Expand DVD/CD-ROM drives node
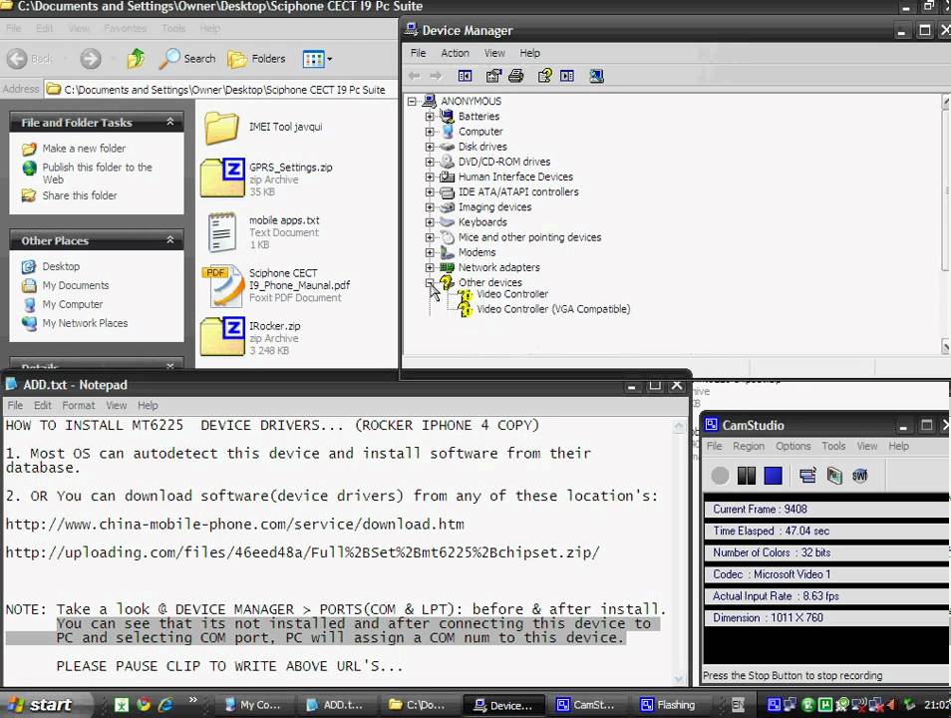This screenshot has height=718, width=951. click(x=430, y=162)
